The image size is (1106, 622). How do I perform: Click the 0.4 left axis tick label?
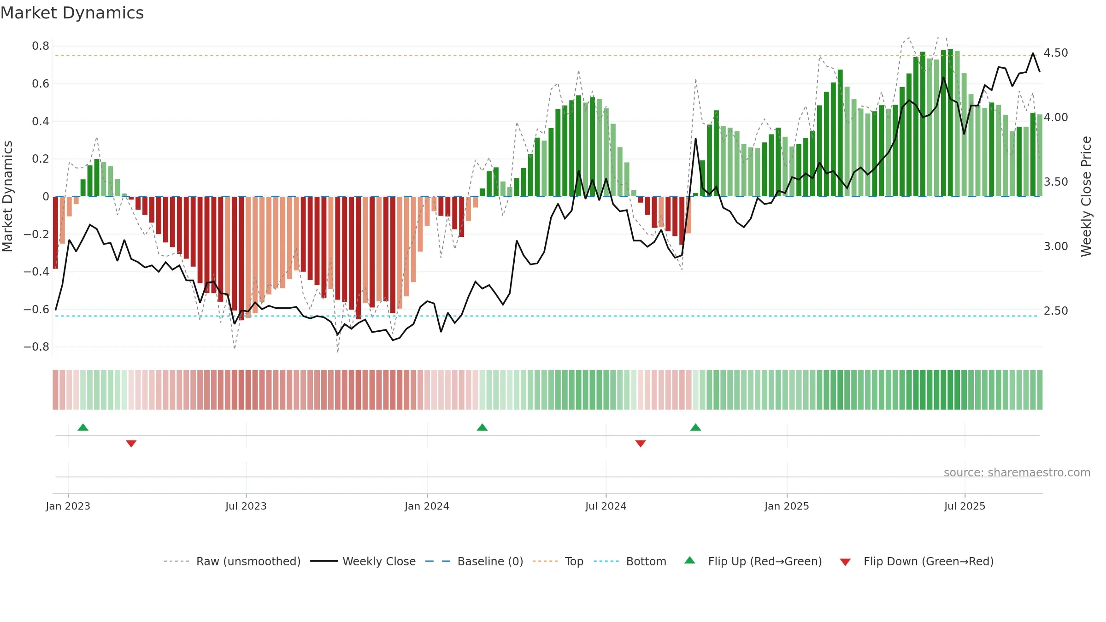pos(41,122)
